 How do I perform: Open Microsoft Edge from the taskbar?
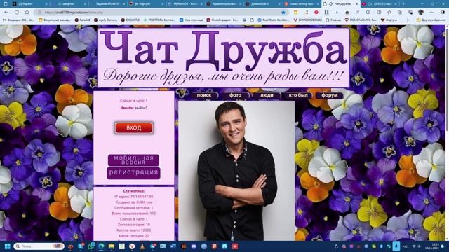click(101, 246)
